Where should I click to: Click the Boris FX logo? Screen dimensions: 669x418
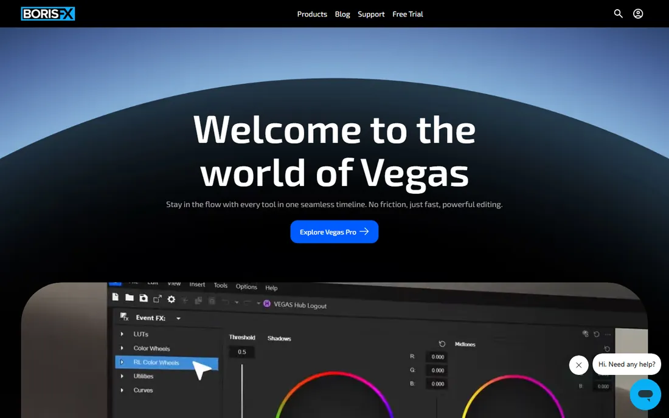48,13
